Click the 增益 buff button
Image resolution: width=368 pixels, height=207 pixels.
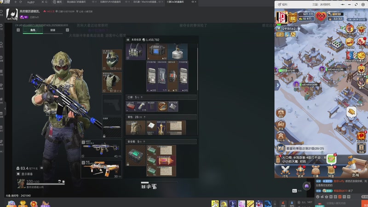(x=280, y=34)
